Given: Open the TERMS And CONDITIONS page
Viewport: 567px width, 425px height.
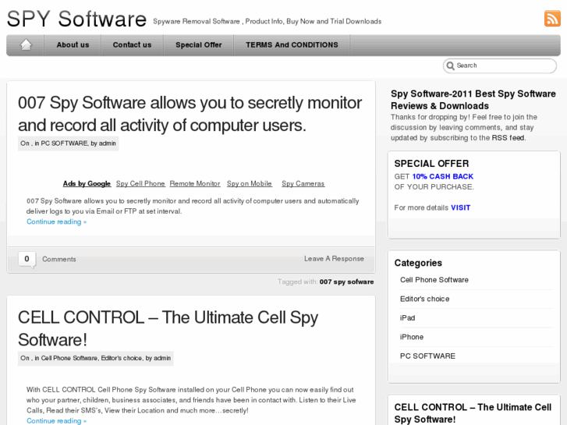Looking at the screenshot, I should click(292, 45).
